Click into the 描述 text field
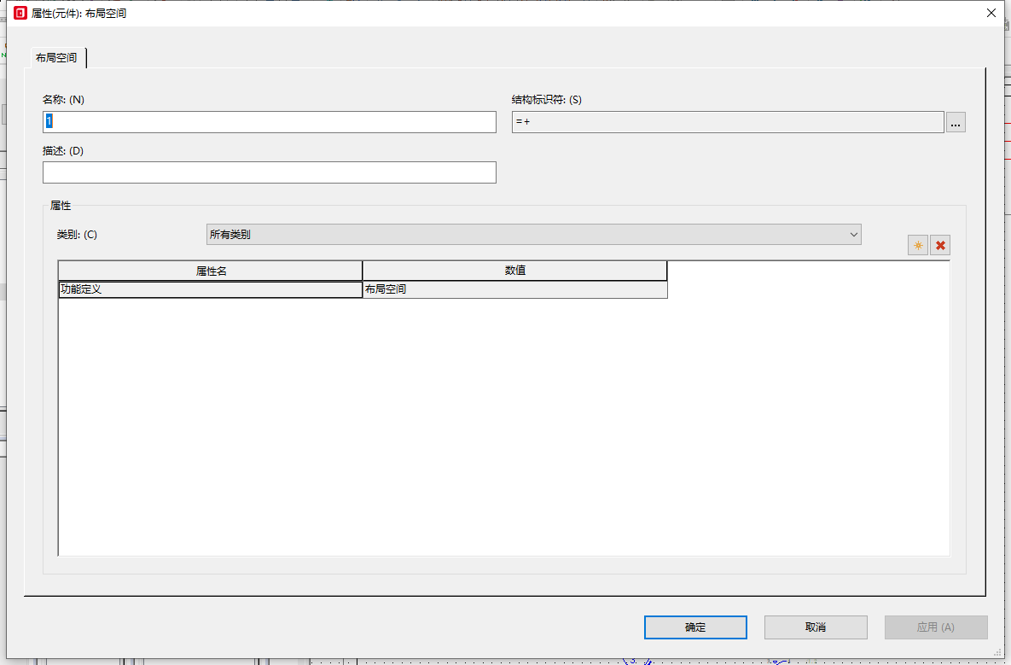The width and height of the screenshot is (1011, 665). pos(269,172)
